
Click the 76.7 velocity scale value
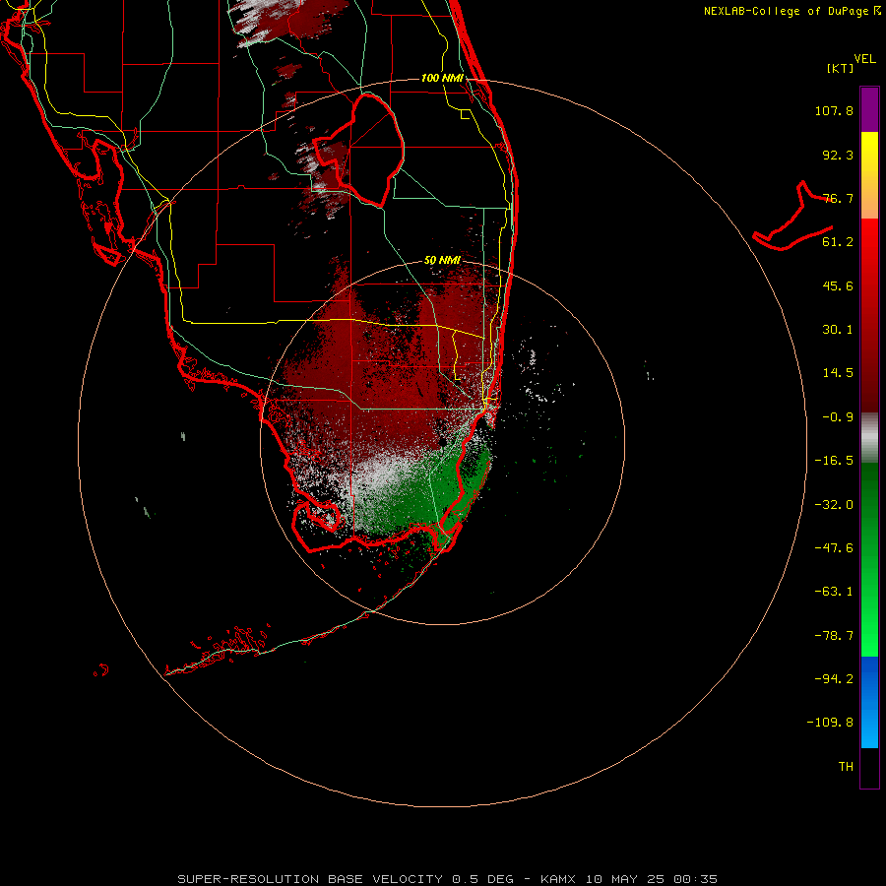838,198
